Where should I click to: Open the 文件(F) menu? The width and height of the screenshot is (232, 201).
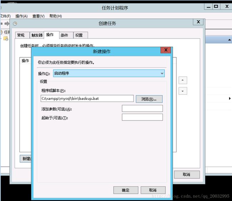pyautogui.click(x=5, y=16)
